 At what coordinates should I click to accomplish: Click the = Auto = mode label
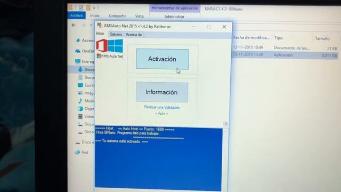[x=161, y=114]
